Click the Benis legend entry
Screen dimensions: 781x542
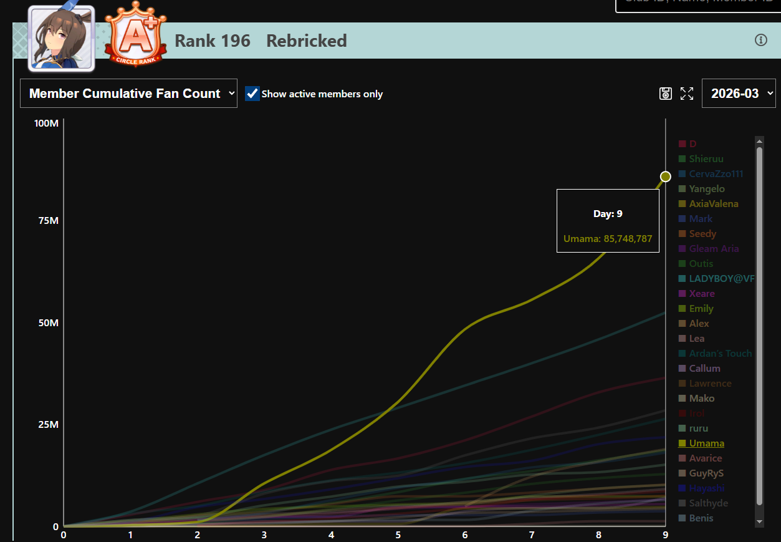click(696, 518)
